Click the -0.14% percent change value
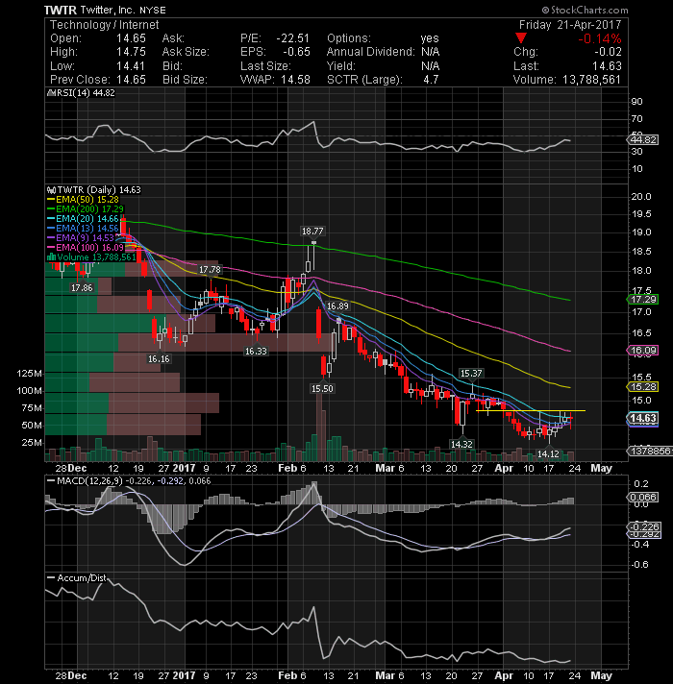The height and width of the screenshot is (684, 673). [600, 38]
